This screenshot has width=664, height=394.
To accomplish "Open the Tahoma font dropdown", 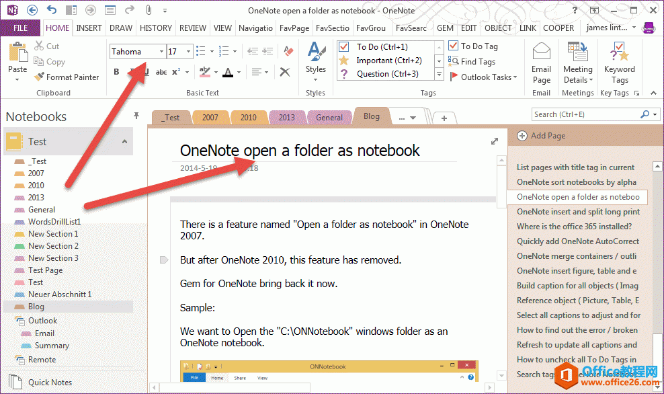I will click(161, 51).
